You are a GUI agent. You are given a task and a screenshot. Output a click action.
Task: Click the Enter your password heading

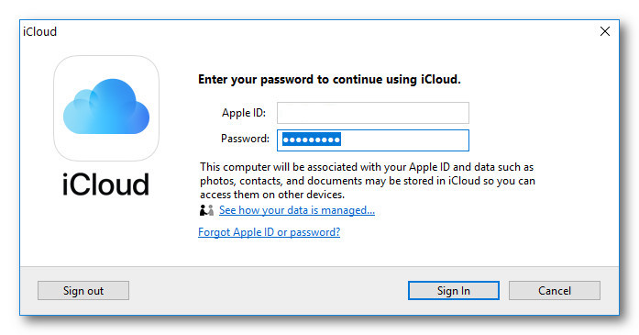(x=329, y=79)
